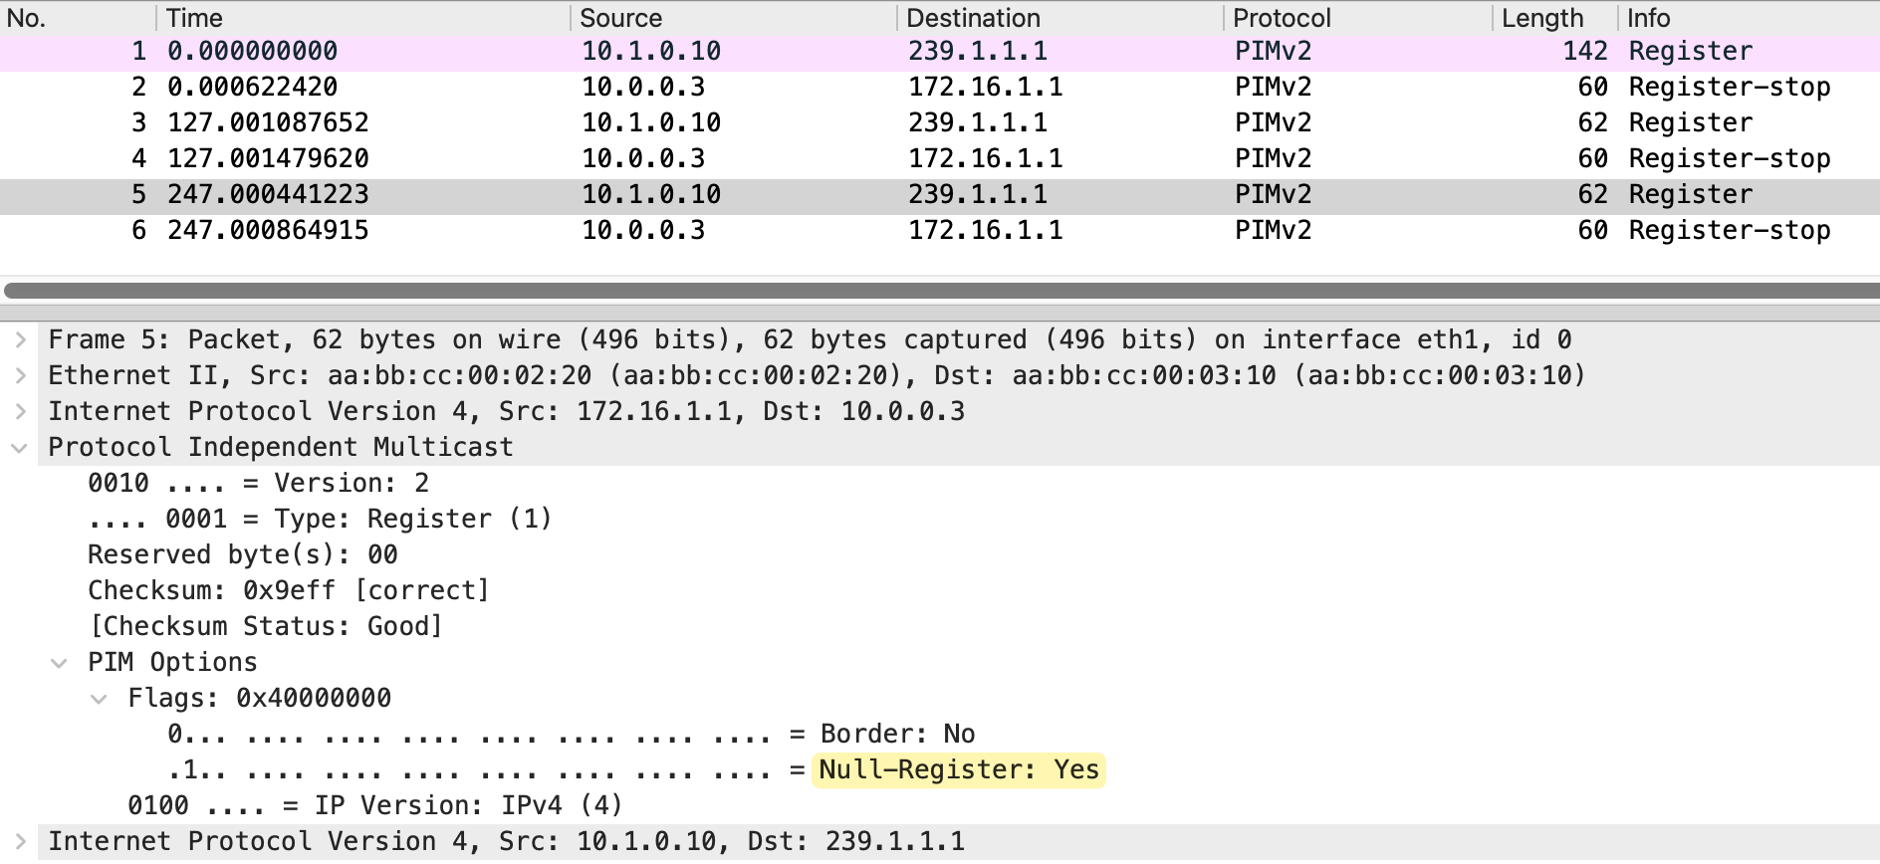Click the Protocol column header

click(1356, 18)
